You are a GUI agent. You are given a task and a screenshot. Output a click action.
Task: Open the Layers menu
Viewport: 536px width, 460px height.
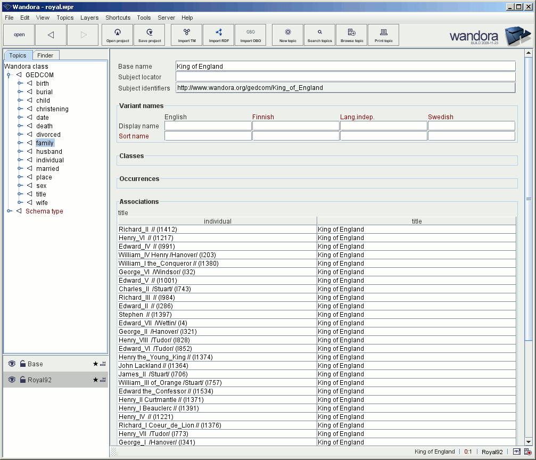click(x=89, y=18)
